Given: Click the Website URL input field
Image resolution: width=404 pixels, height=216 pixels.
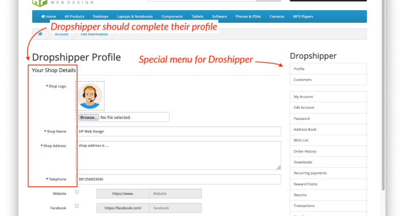Looking at the screenshot, I should pyautogui.click(x=175, y=194).
